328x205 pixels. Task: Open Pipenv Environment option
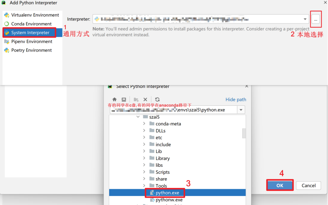click(32, 41)
